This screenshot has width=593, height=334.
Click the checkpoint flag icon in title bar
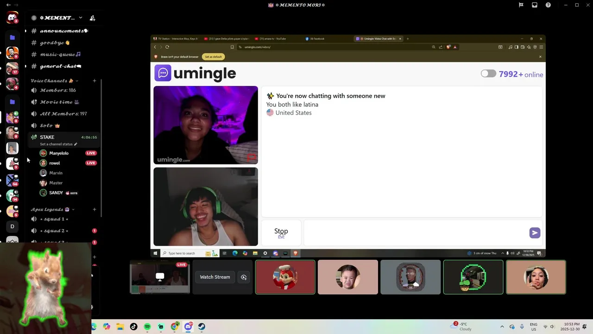[521, 5]
